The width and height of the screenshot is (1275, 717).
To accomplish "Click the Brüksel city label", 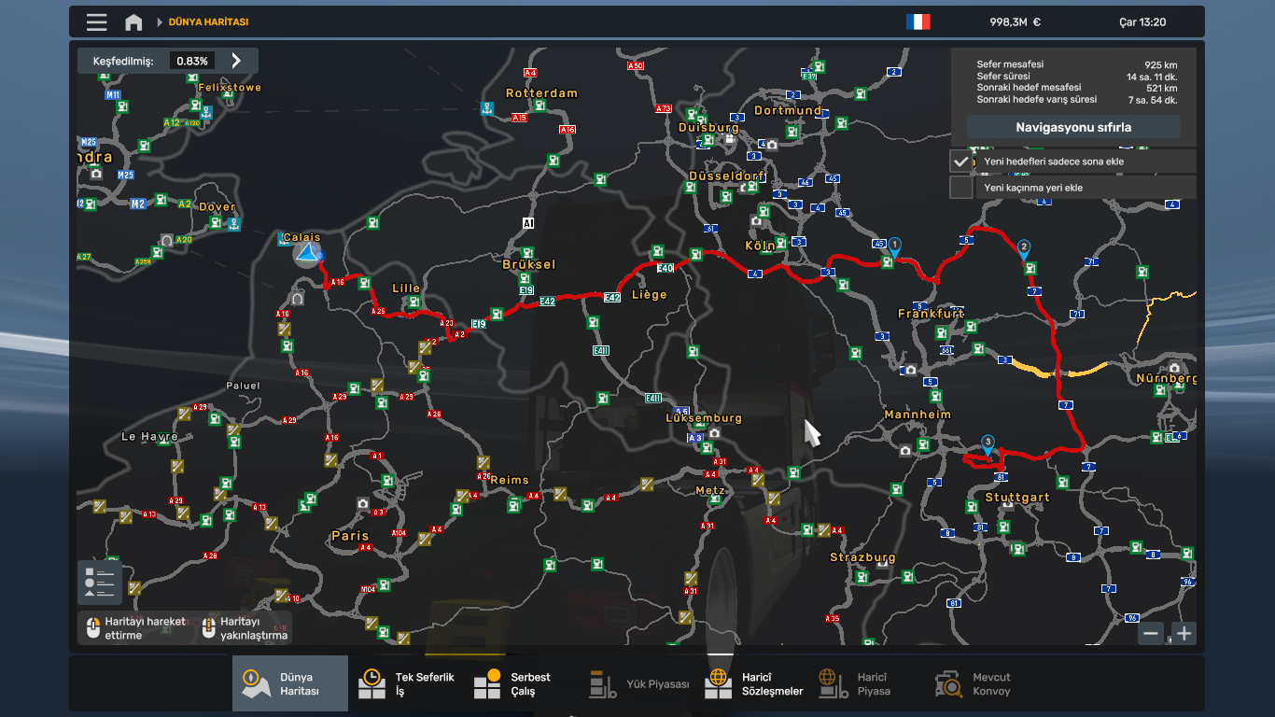I will pyautogui.click(x=529, y=264).
